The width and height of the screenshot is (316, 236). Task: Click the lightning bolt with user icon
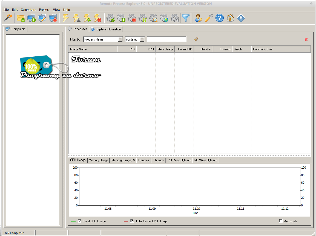[x=77, y=18]
